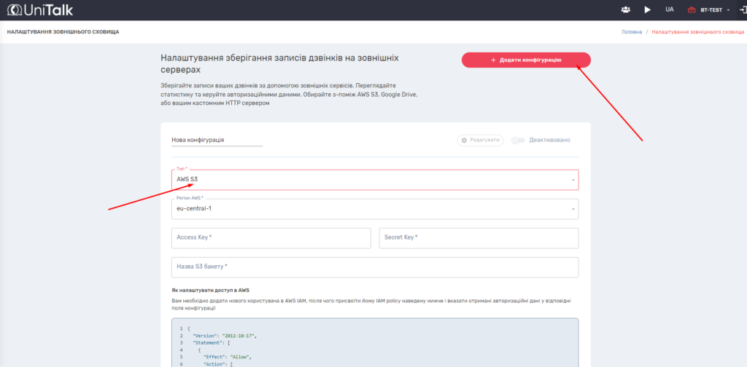Click the Назва S3 бакету field
747x367 pixels.
(x=375, y=267)
